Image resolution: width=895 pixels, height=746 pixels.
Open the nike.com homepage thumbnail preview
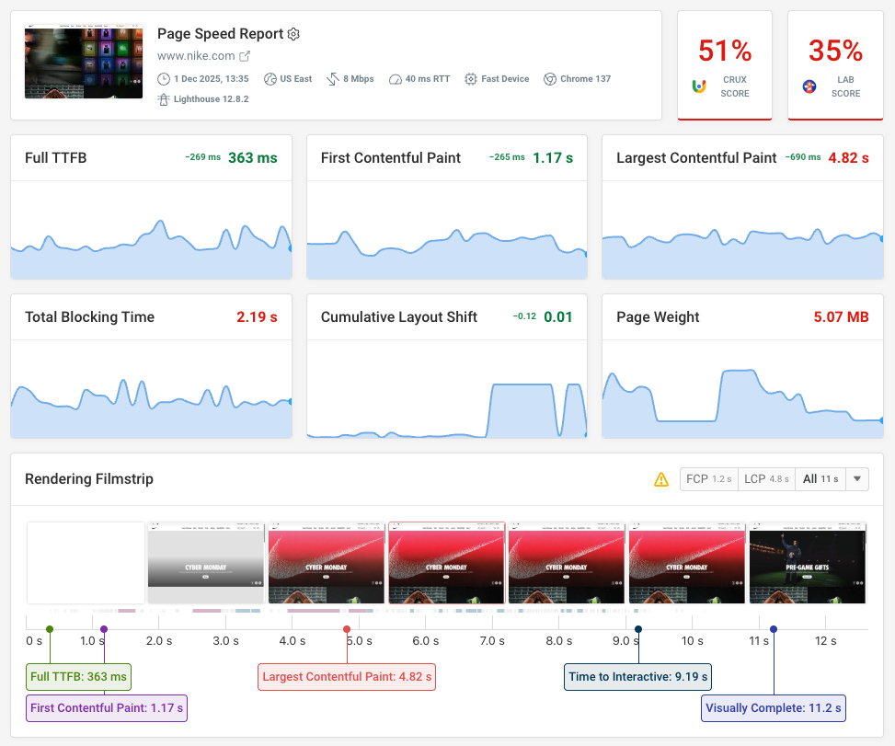click(x=84, y=63)
